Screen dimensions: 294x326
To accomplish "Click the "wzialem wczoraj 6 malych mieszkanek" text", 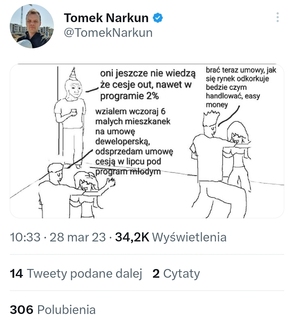I will click(x=131, y=116).
